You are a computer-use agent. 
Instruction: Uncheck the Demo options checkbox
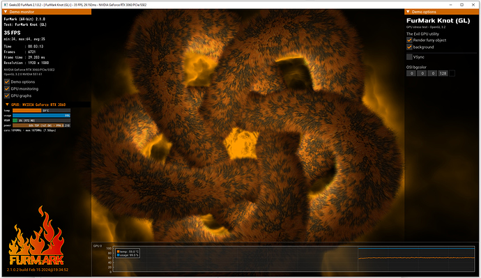[7, 82]
